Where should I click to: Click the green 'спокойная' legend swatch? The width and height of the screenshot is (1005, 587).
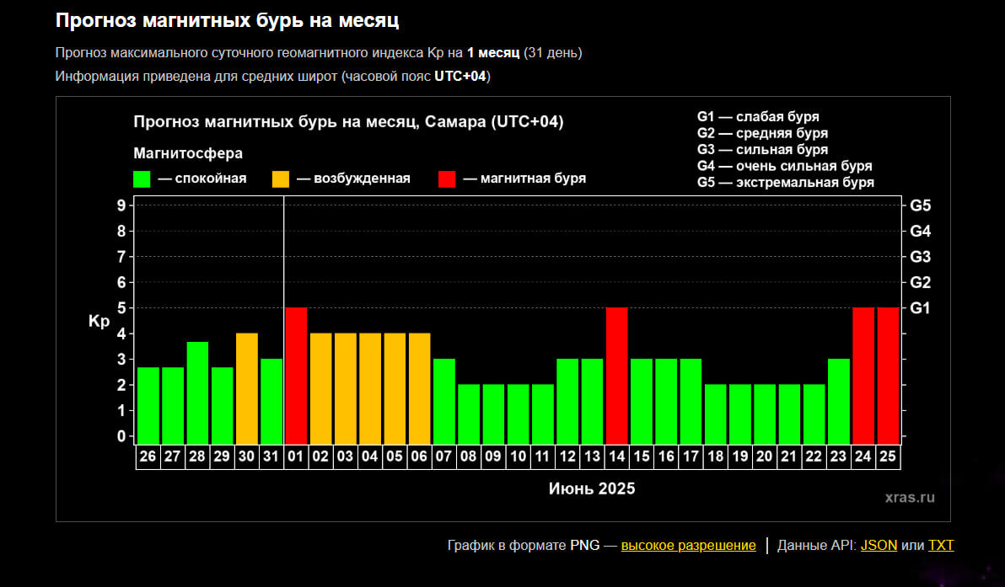142,179
